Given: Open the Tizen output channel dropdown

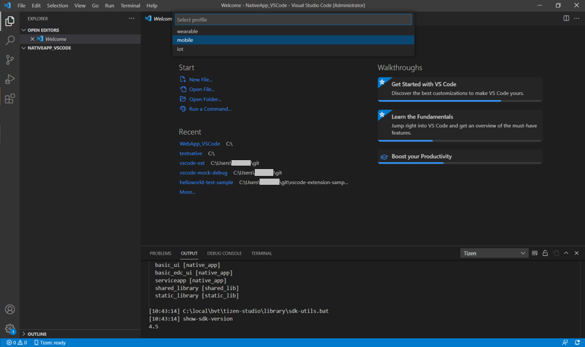Looking at the screenshot, I should click(x=494, y=253).
